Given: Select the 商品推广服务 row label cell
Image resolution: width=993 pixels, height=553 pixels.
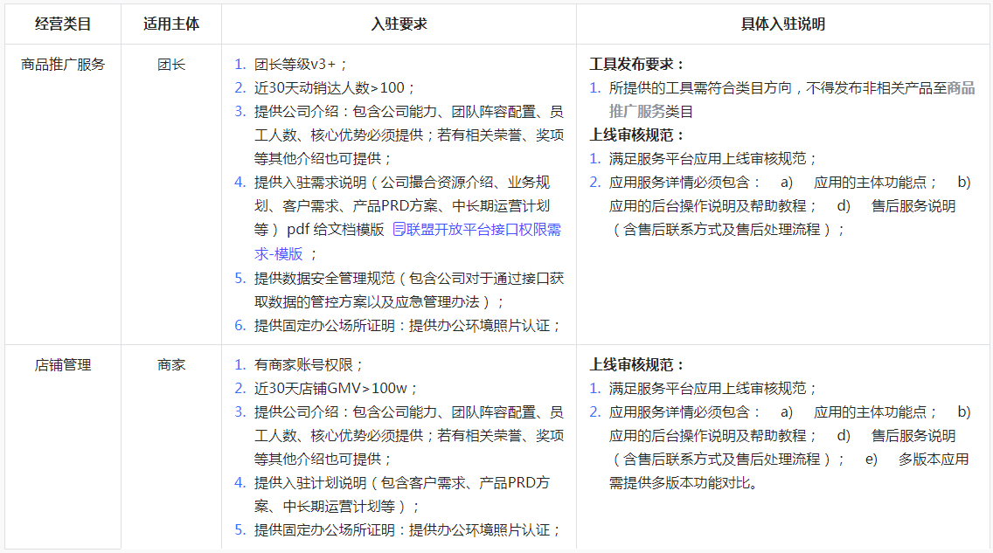Looking at the screenshot, I should click(x=63, y=63).
